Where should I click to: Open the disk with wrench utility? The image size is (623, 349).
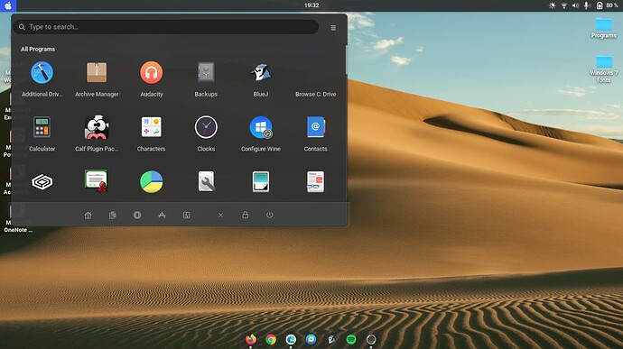(206, 182)
